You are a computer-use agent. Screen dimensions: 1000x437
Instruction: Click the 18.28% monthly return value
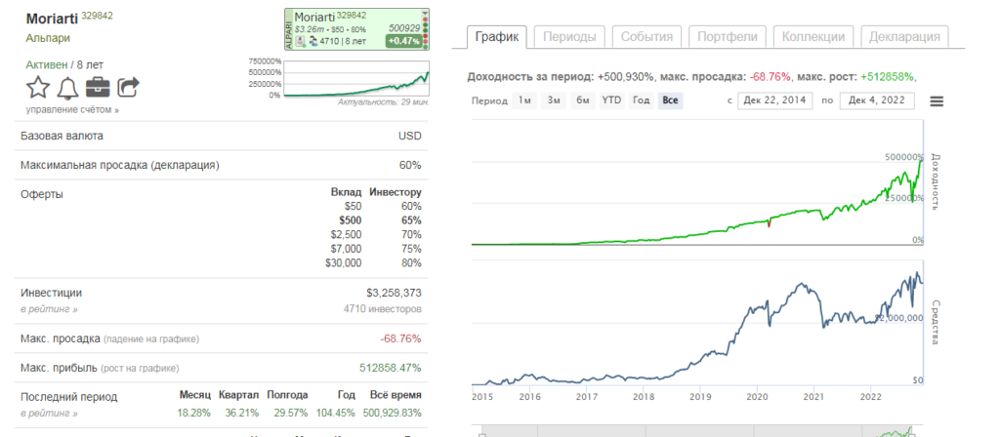point(194,413)
